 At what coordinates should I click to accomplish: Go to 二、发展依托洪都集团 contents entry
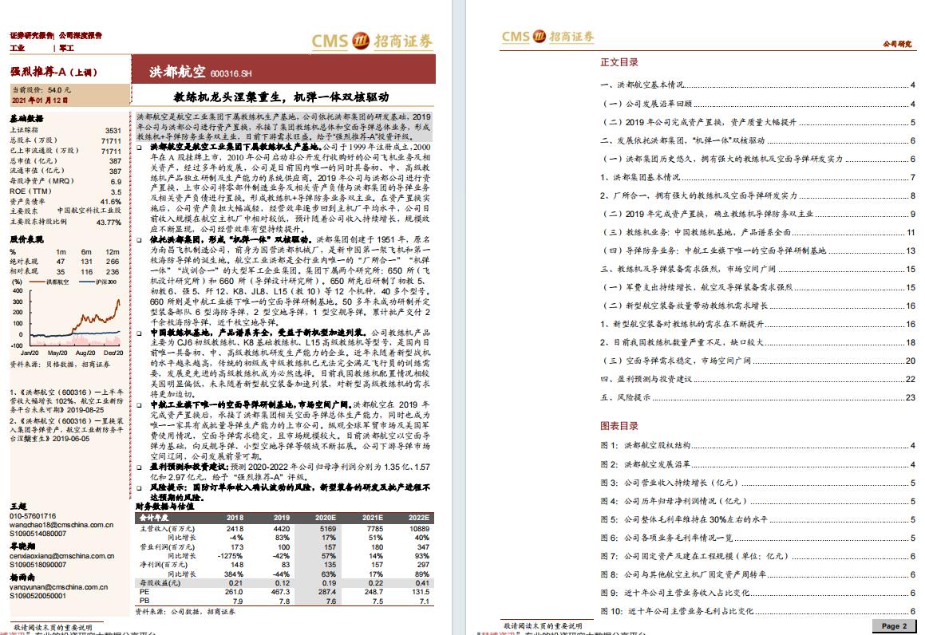coord(757,140)
